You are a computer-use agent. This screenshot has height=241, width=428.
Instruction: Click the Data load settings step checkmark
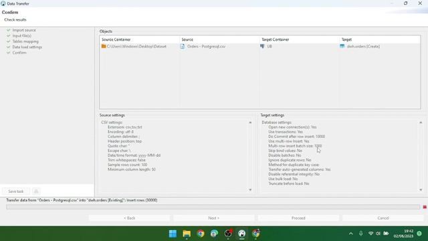point(9,47)
